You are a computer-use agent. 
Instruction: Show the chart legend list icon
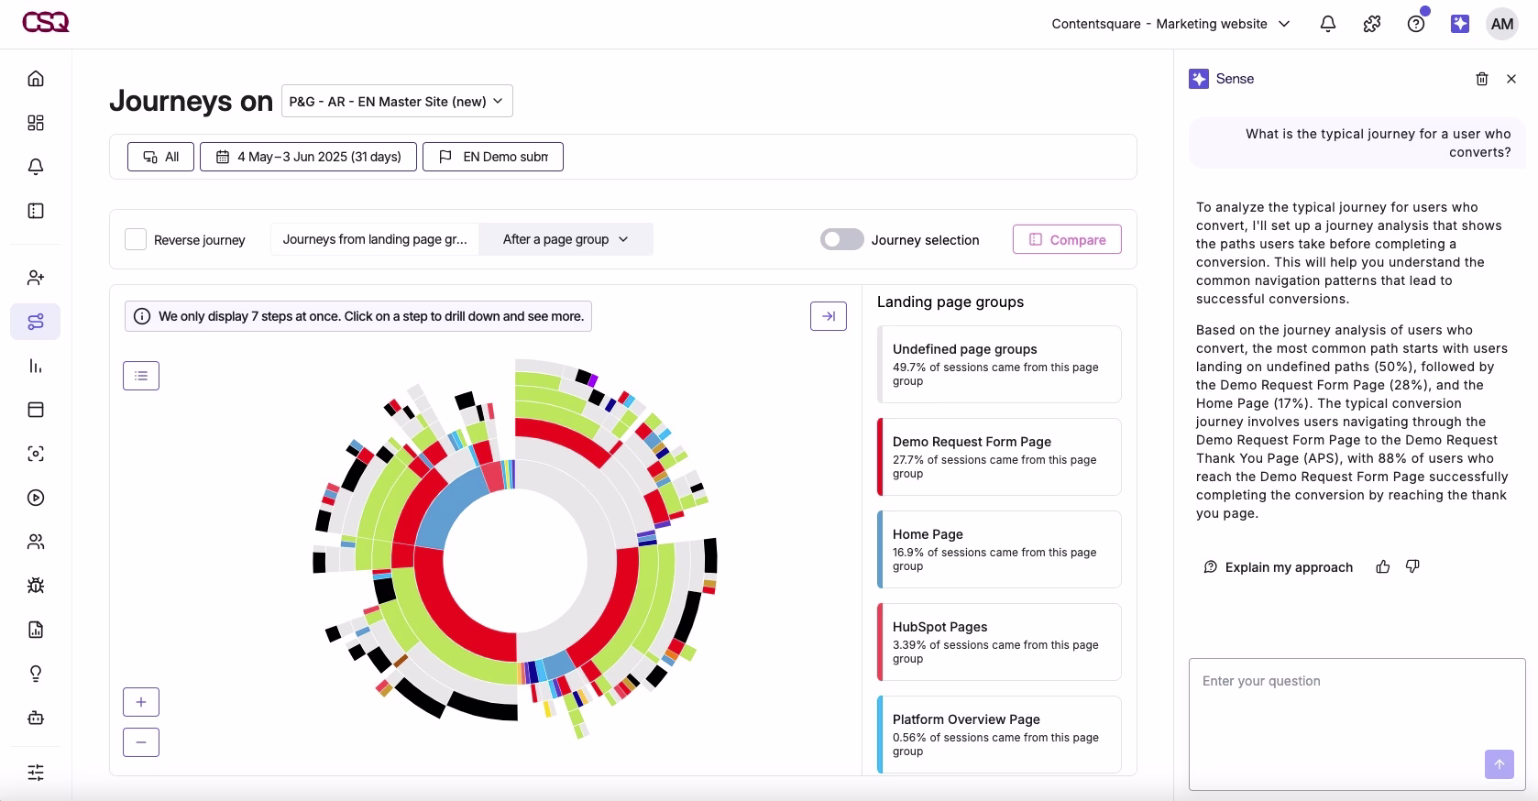pos(141,376)
